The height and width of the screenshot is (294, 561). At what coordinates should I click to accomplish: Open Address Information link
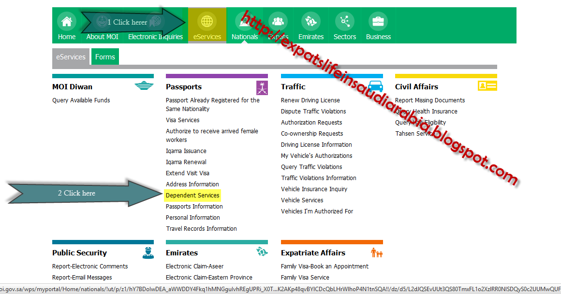click(192, 184)
